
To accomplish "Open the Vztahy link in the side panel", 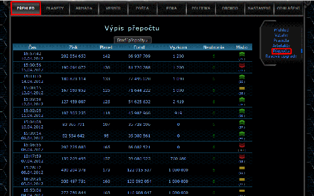I will (x=281, y=35).
